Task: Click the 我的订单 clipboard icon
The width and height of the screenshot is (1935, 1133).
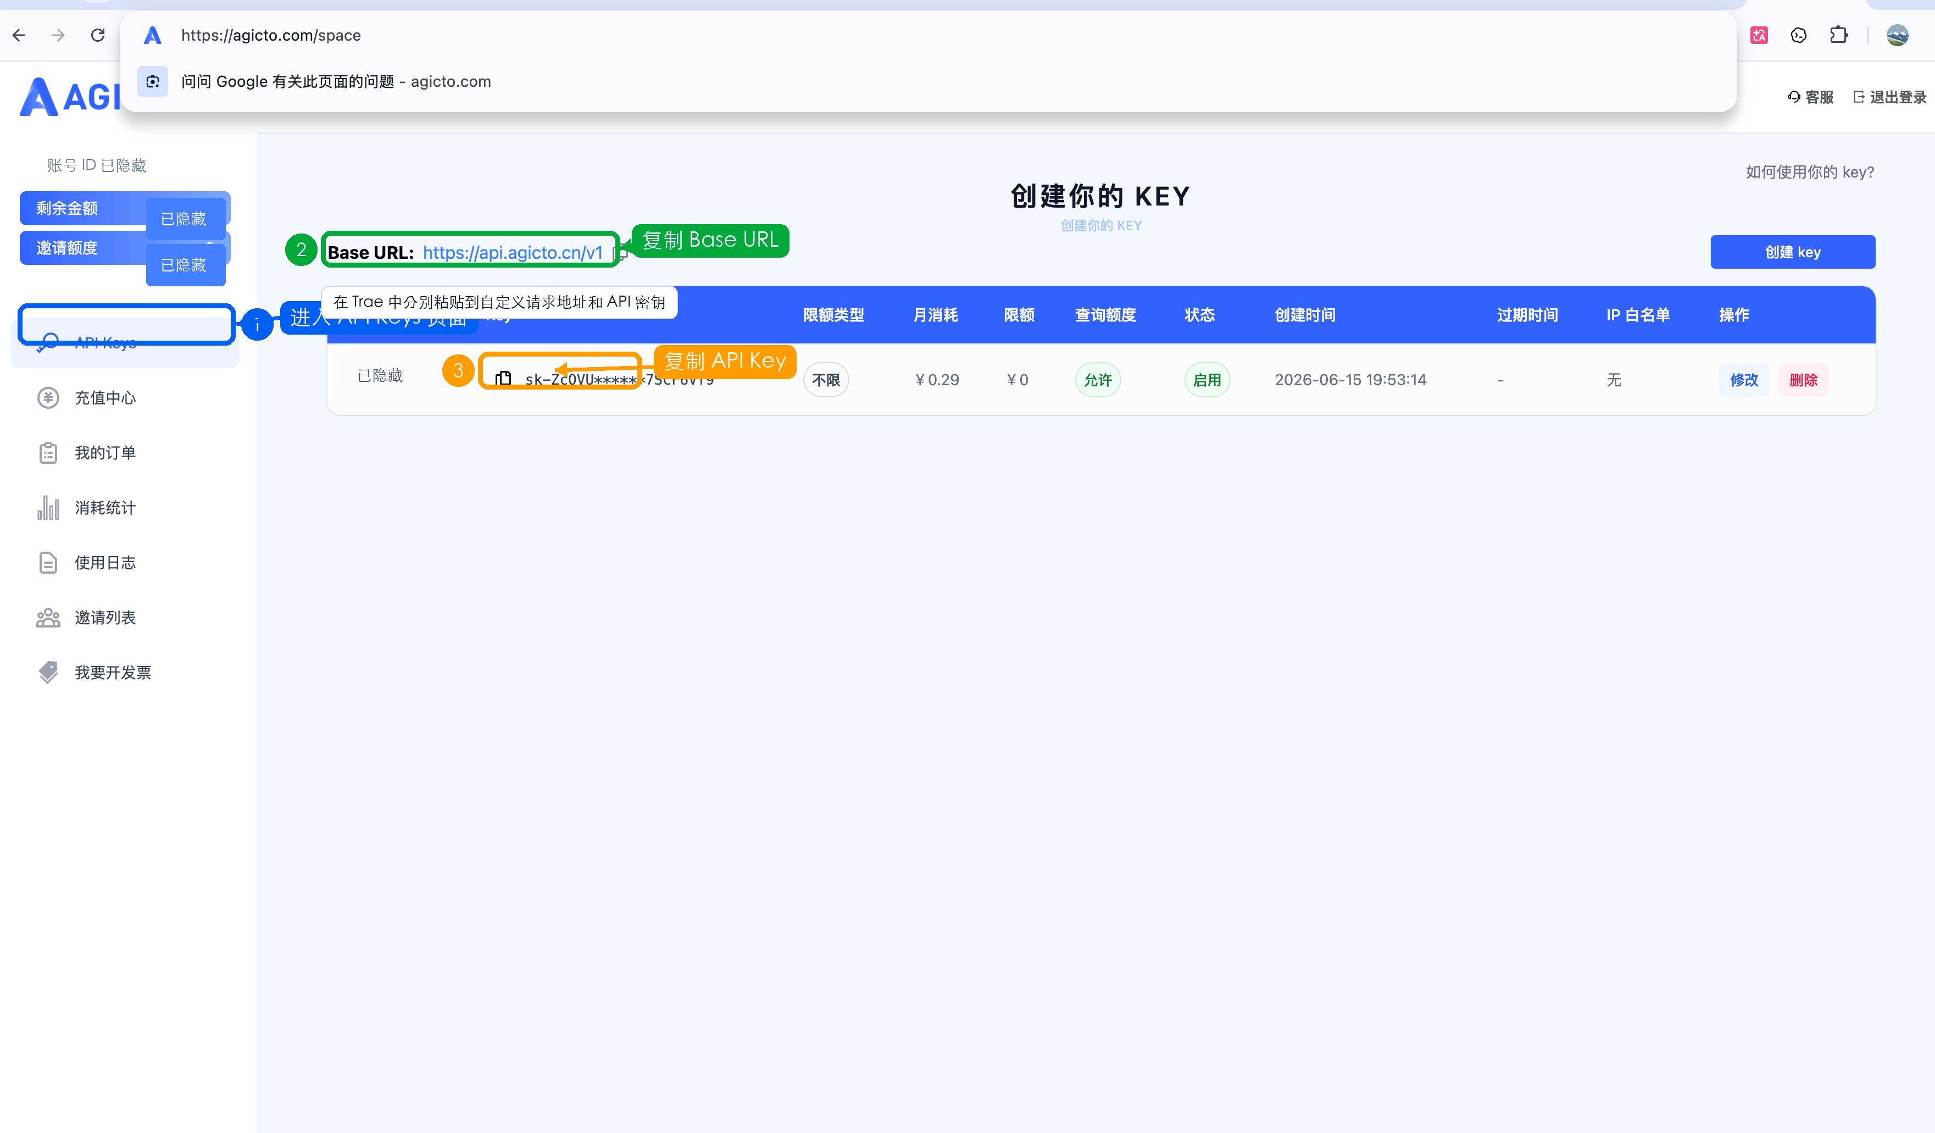Action: coord(48,453)
